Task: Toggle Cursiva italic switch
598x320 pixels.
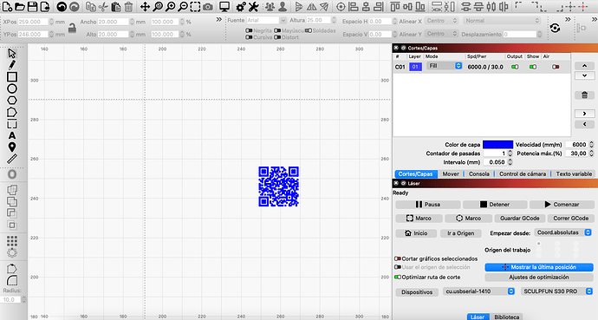Action: 249,37
